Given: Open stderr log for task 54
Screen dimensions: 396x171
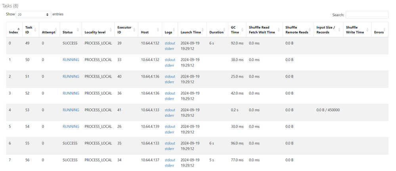Looking at the screenshot, I should (x=170, y=132).
